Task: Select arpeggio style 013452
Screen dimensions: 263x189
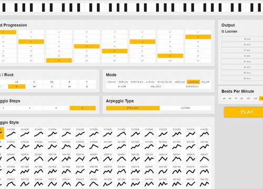Action: [x=122, y=133]
